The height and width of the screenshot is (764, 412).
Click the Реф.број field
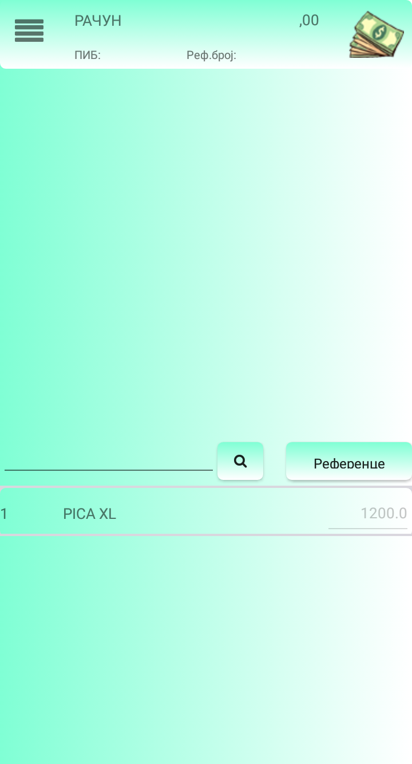[211, 56]
